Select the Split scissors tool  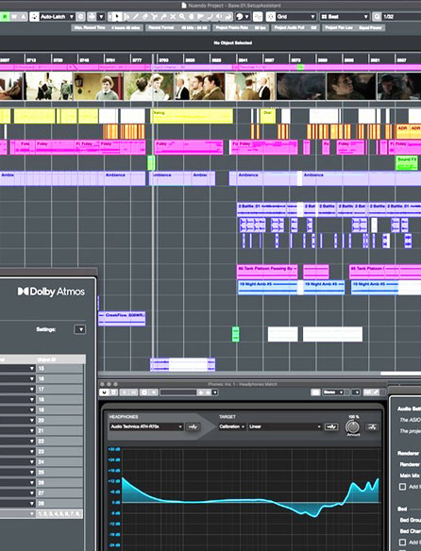pos(154,17)
